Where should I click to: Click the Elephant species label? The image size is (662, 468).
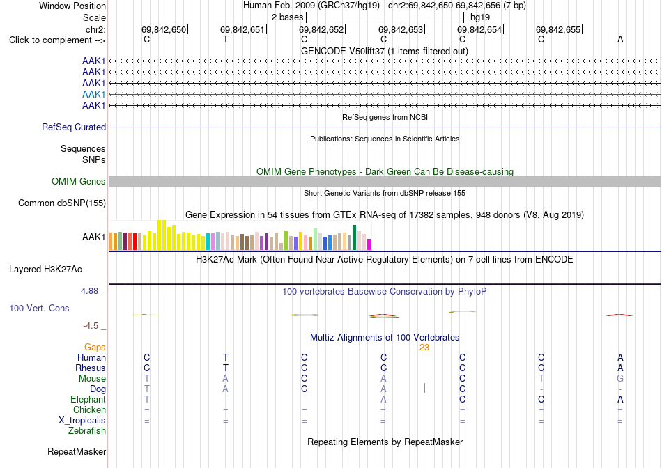tap(88, 399)
